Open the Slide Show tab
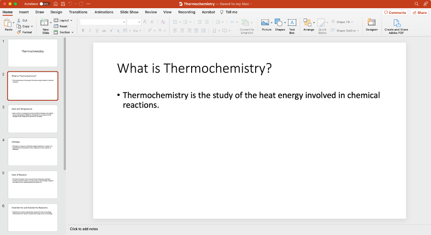This screenshot has height=235, width=431. (129, 12)
